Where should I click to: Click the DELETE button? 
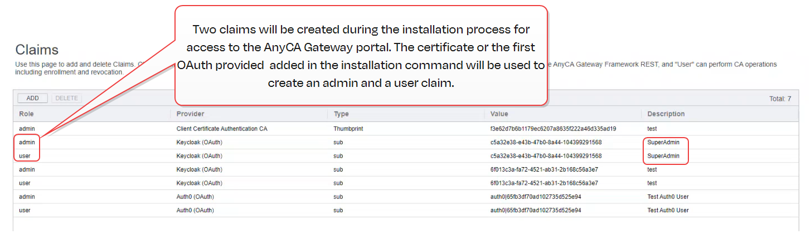coord(66,98)
